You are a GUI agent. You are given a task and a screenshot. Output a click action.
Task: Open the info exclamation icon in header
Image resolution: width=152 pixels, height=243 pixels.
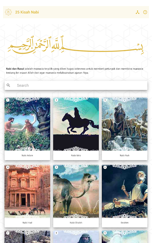pos(145,12)
